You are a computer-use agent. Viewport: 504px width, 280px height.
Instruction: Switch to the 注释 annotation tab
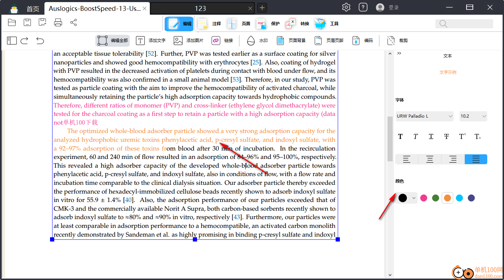pyautogui.click(x=209, y=24)
